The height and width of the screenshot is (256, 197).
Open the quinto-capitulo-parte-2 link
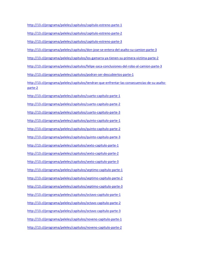(x=74, y=129)
